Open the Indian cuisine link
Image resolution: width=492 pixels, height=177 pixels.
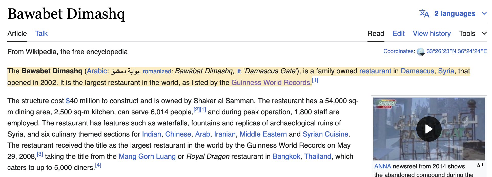(x=151, y=134)
